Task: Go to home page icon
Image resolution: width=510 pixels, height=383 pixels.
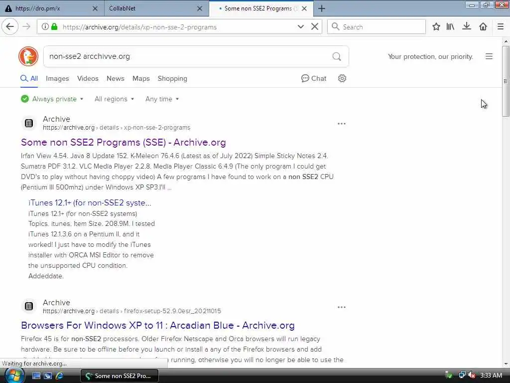Action: pos(483,27)
